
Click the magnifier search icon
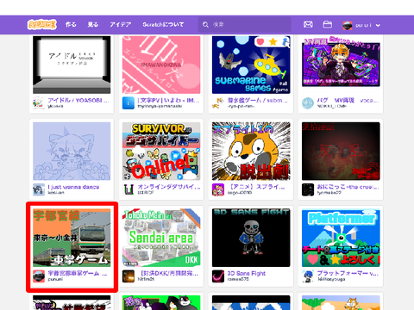point(205,25)
